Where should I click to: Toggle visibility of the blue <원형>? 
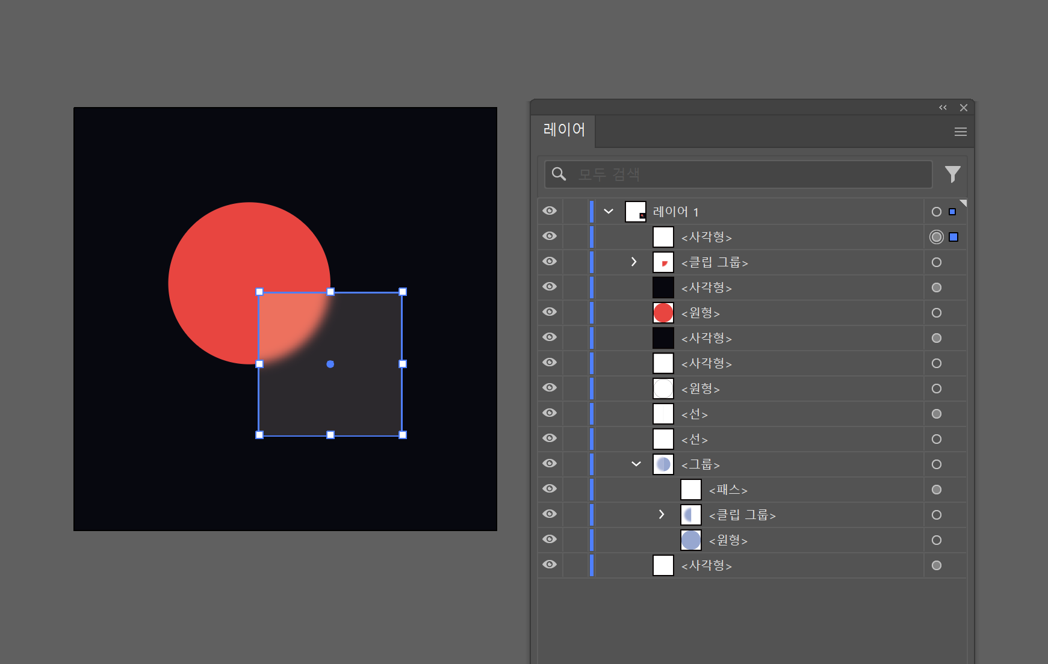pyautogui.click(x=550, y=539)
